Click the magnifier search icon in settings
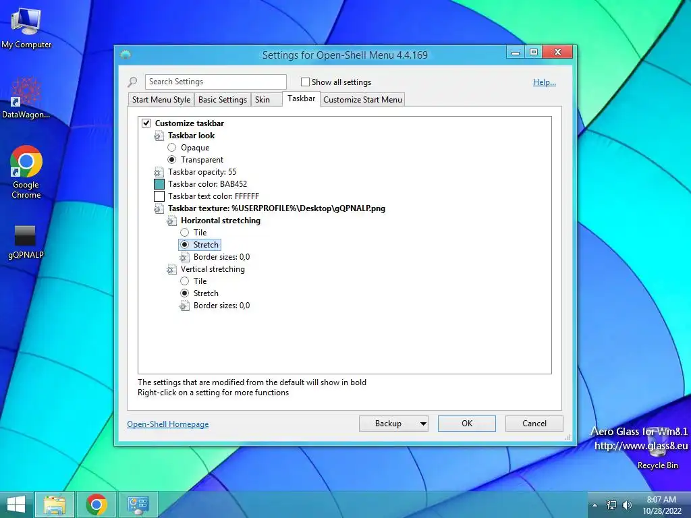Viewport: 691px width, 518px height. click(x=132, y=82)
